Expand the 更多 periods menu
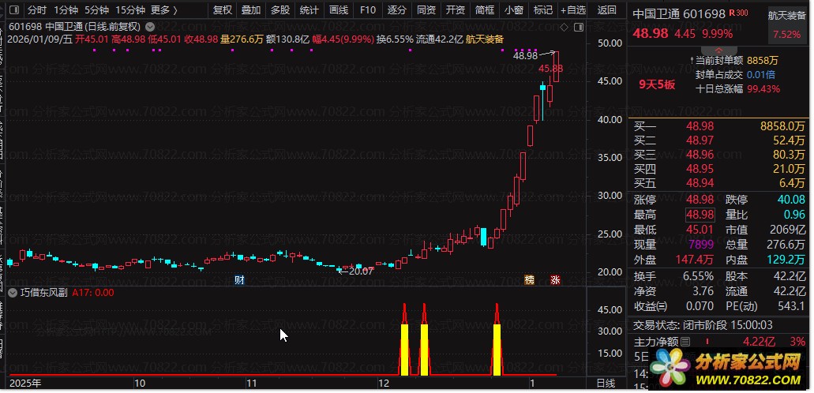814x393 pixels. pos(164,9)
